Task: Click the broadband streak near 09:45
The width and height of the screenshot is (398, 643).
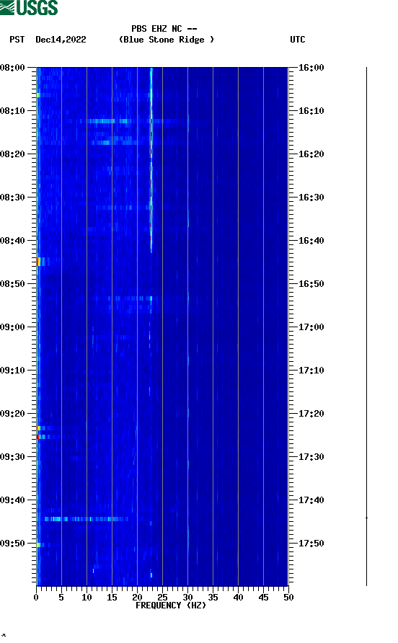Action: click(87, 519)
